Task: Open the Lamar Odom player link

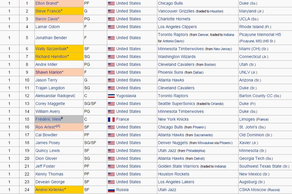Action: [x=48, y=27]
